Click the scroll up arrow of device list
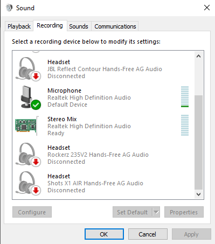This screenshot has width=215, height=244. coord(198,56)
